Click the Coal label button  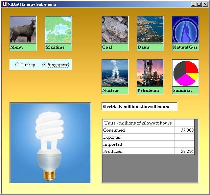[x=115, y=47]
